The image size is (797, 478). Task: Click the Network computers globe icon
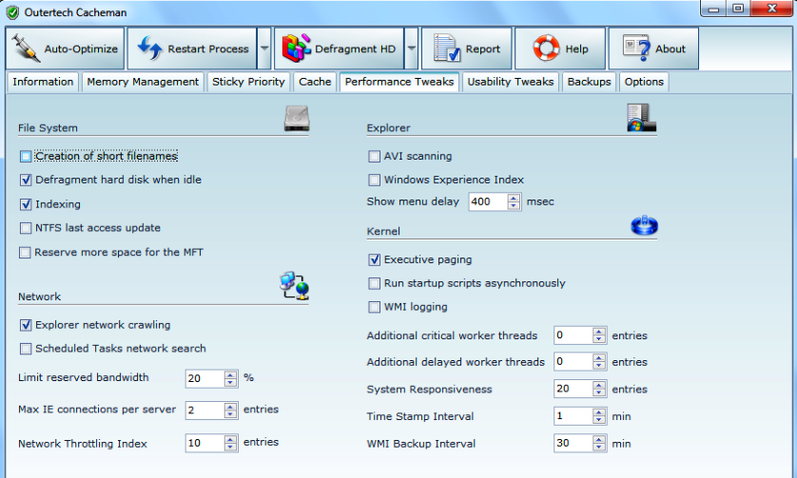click(293, 285)
